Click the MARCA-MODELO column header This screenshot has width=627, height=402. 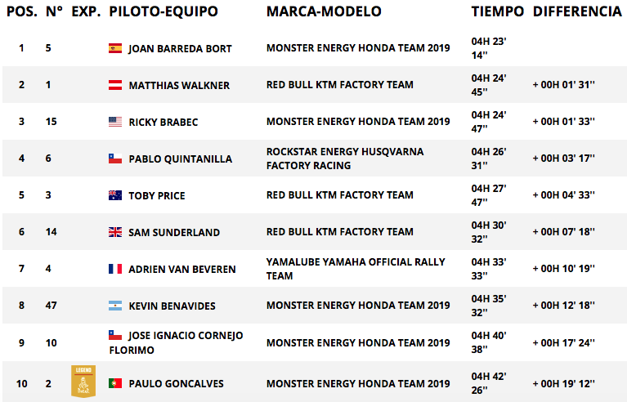coord(324,11)
